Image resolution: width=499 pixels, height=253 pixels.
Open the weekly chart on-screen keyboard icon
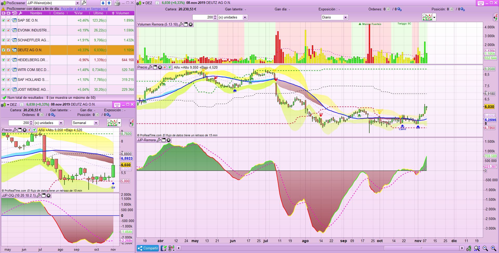point(117,105)
